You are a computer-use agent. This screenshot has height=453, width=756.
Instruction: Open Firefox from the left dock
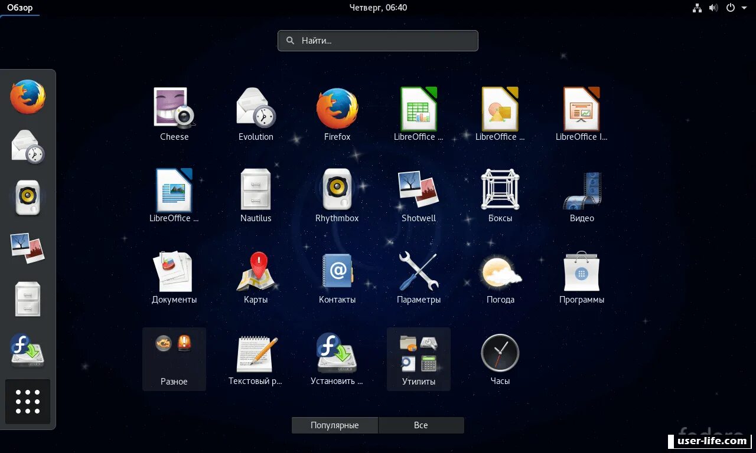tap(28, 97)
